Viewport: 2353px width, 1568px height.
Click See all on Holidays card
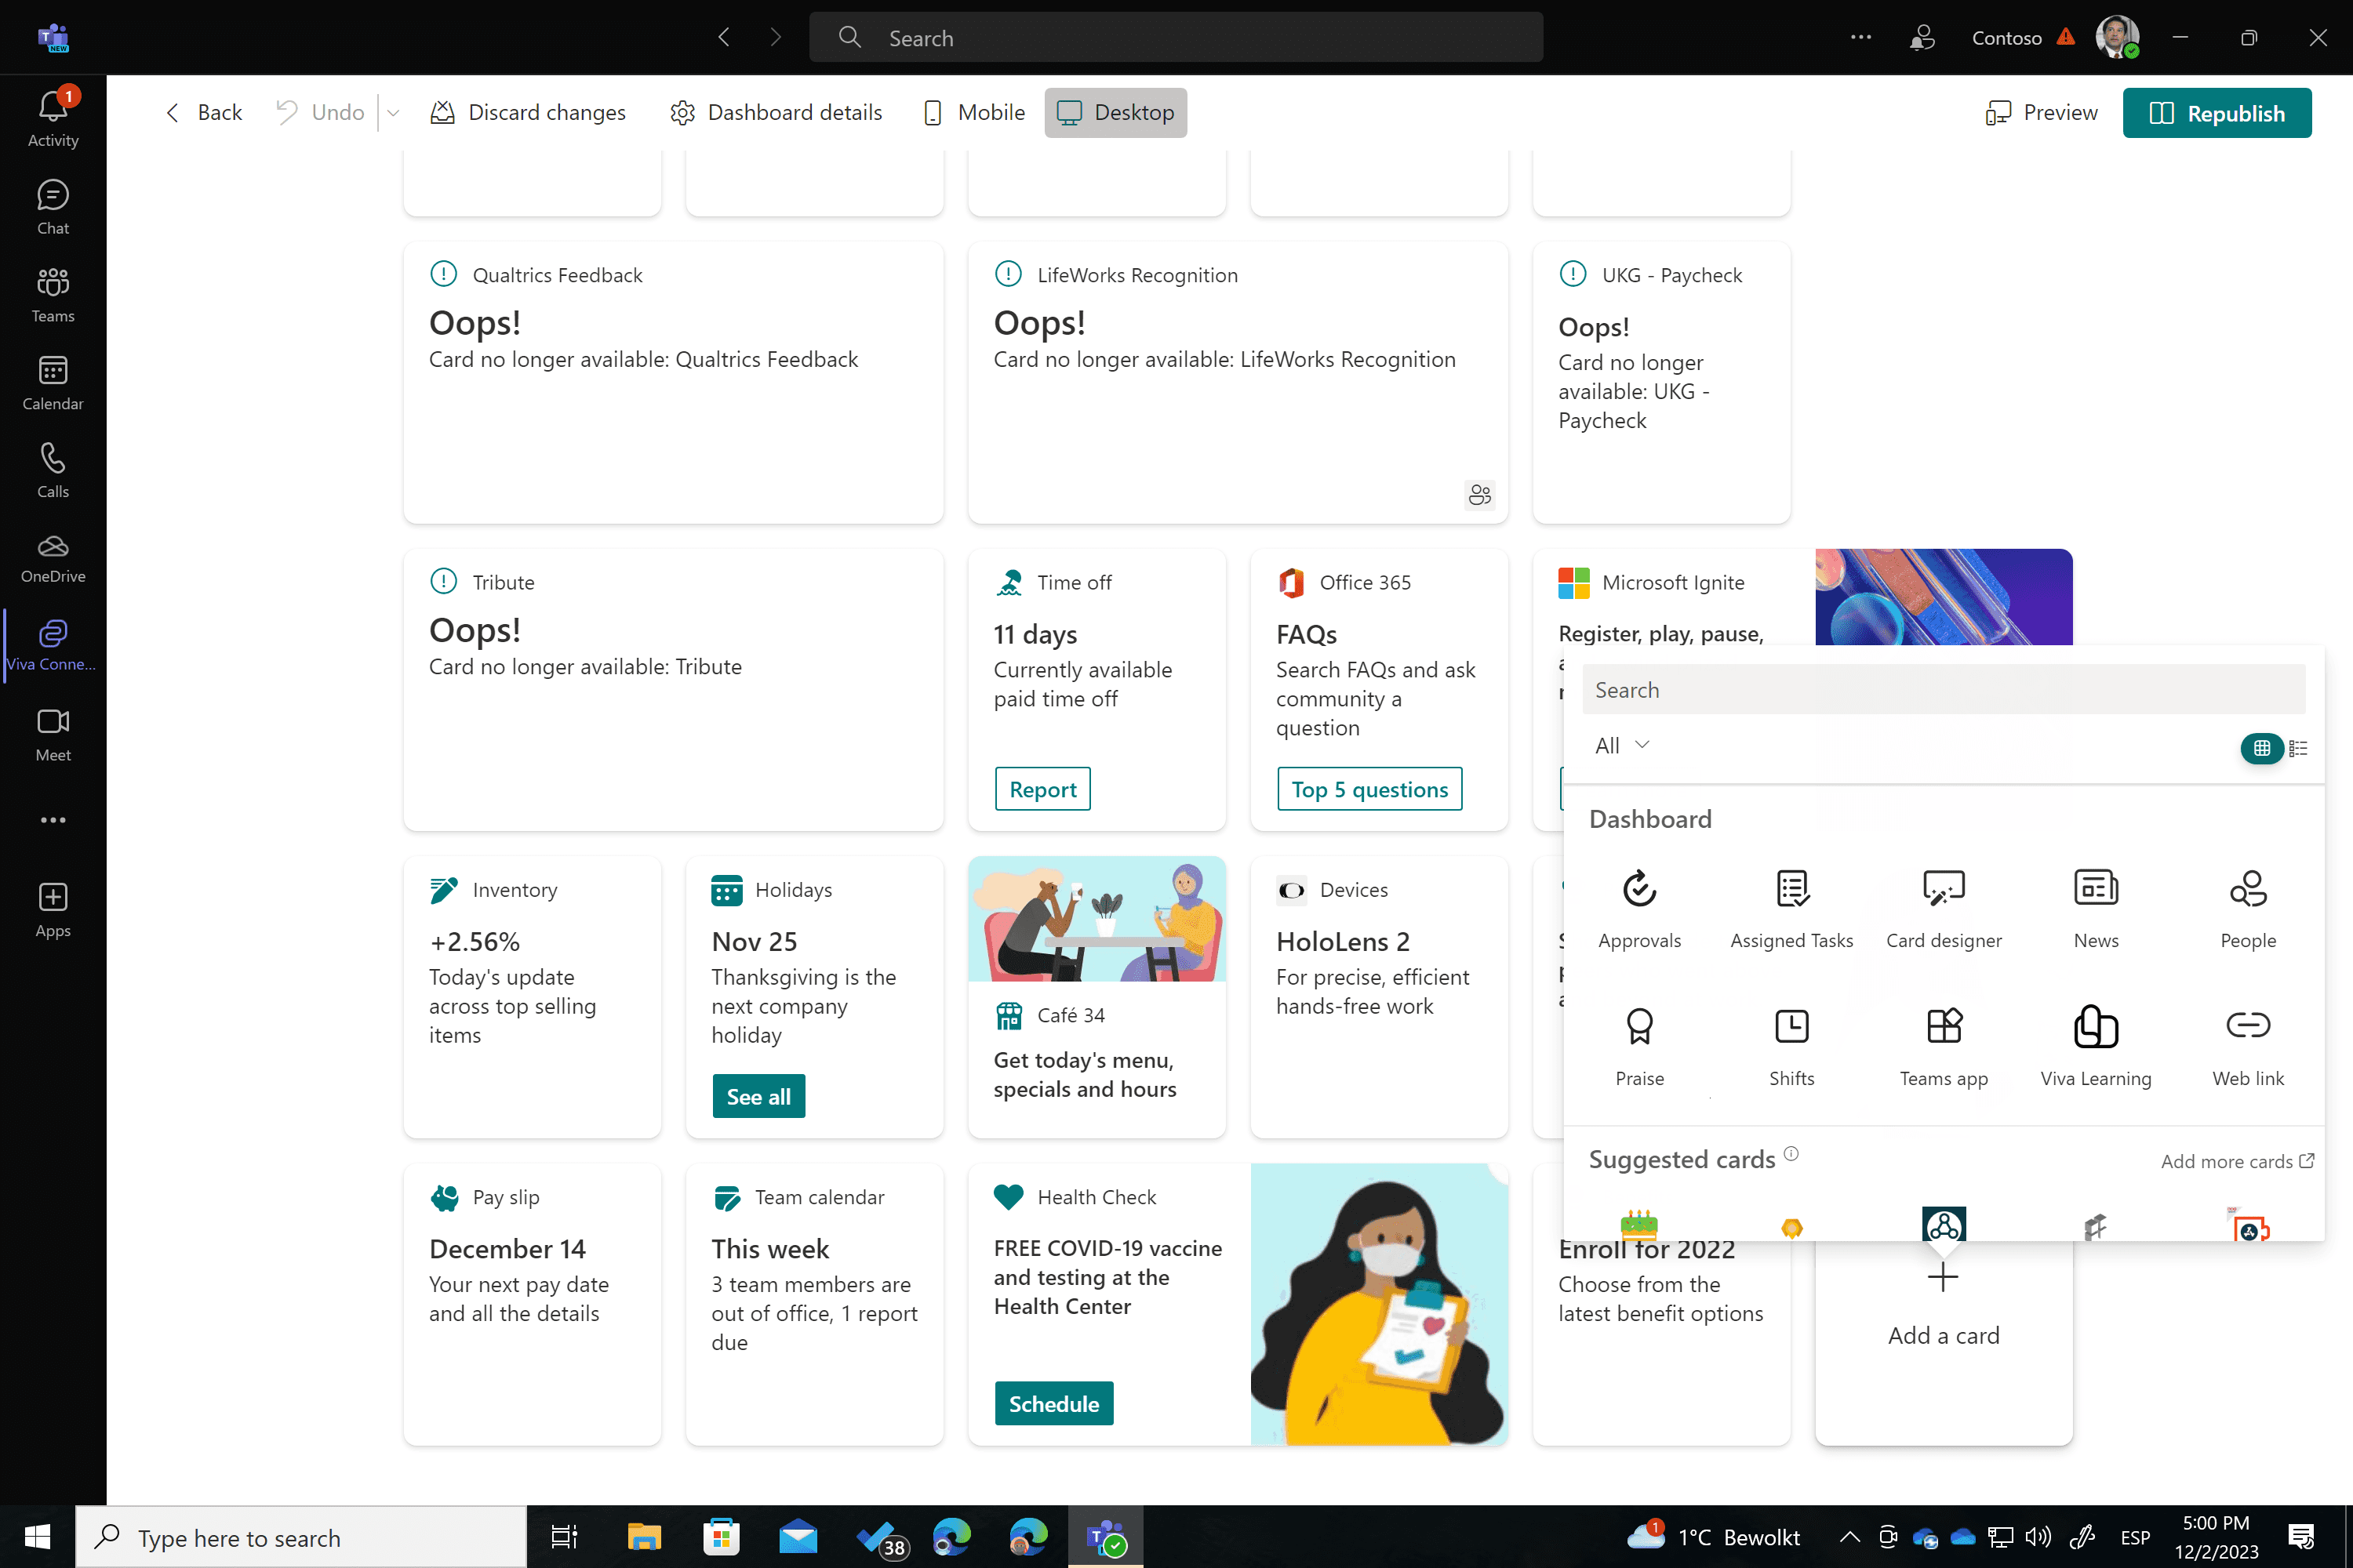758,1096
